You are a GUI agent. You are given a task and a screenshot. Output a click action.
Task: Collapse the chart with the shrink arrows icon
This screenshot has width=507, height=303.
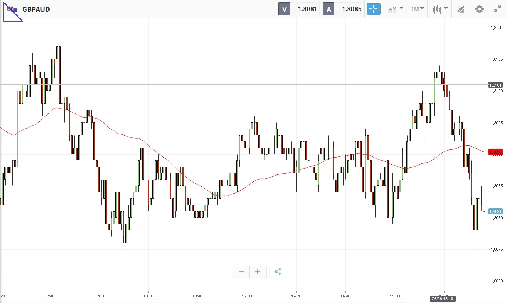[x=498, y=9]
